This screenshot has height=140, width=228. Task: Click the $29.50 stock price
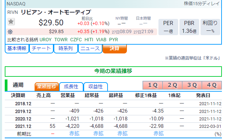click(x=51, y=23)
